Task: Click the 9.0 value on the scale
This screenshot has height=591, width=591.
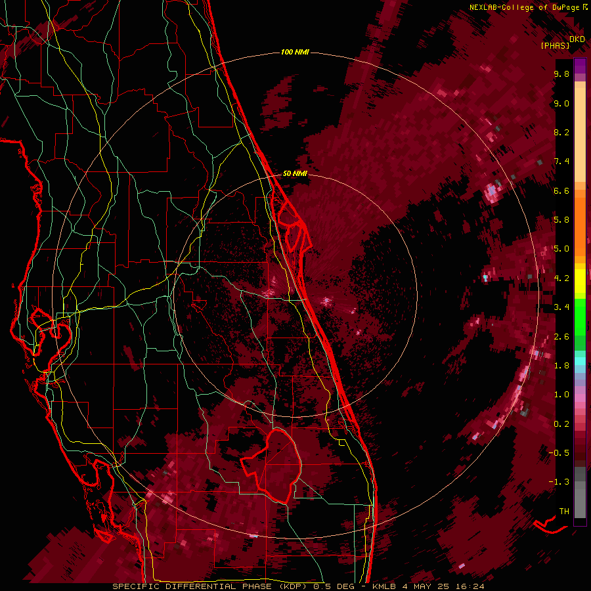Action: (561, 103)
